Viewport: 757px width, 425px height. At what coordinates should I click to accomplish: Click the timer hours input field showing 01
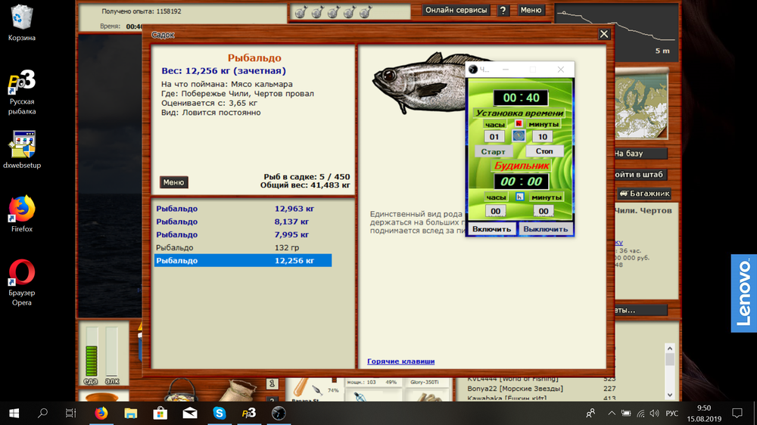[494, 137]
